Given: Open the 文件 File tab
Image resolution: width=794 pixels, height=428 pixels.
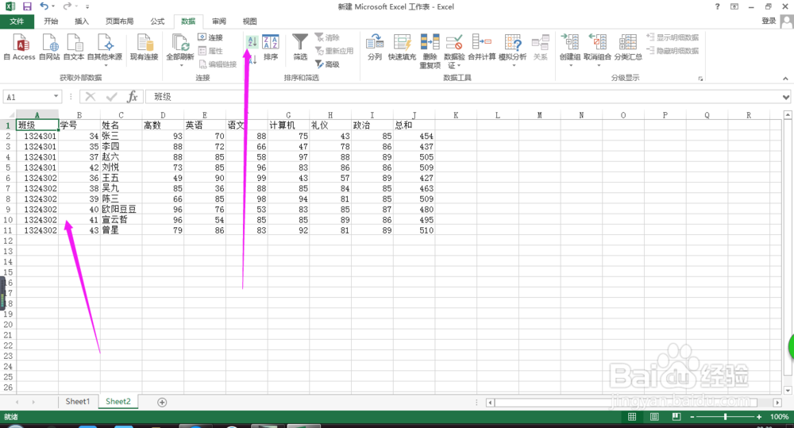Looking at the screenshot, I should point(17,21).
